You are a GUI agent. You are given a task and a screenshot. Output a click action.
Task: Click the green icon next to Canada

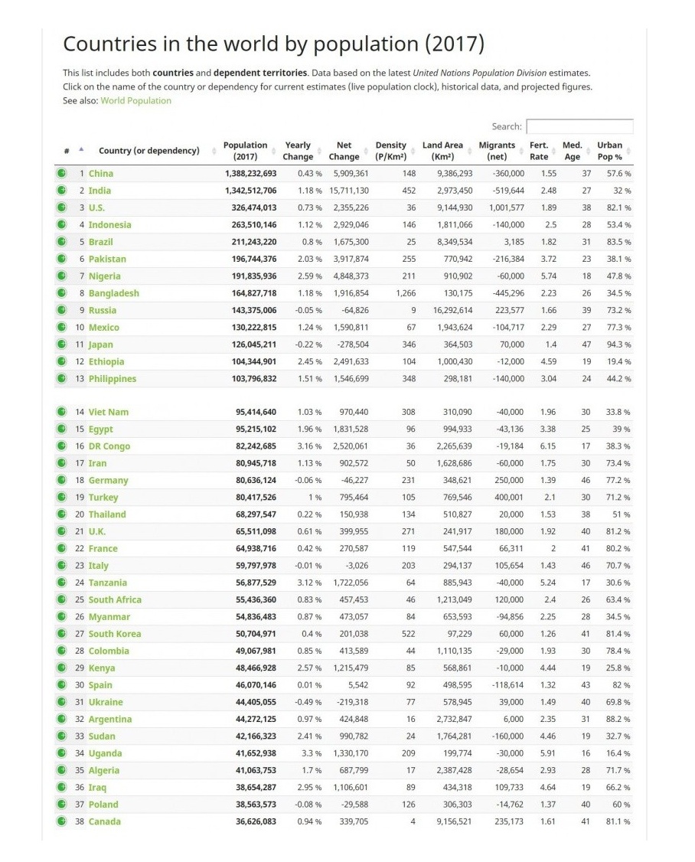click(61, 821)
